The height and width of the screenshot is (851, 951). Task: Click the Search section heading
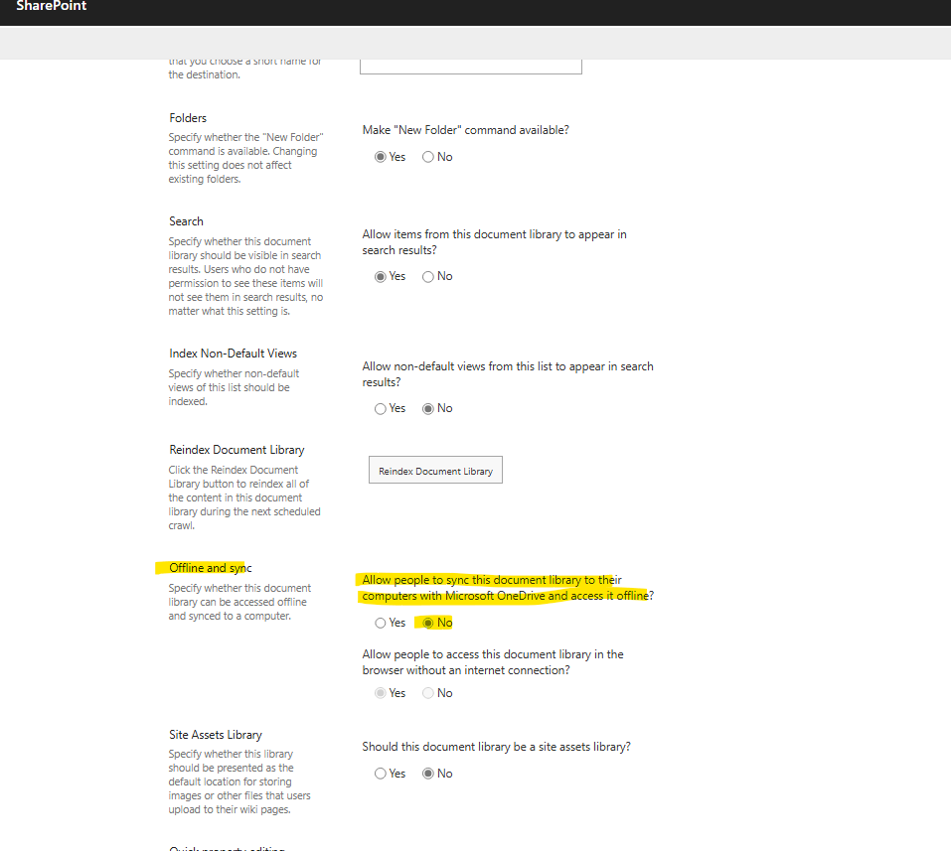coord(186,220)
